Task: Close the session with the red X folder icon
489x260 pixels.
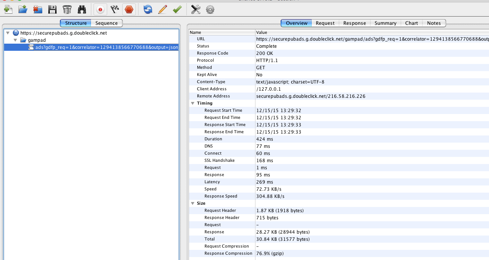Action: [38, 9]
